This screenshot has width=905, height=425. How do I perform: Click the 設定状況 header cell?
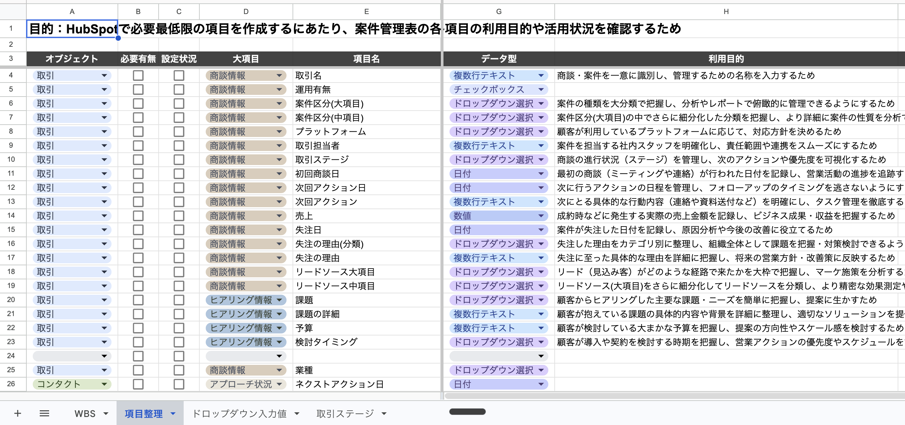click(179, 59)
